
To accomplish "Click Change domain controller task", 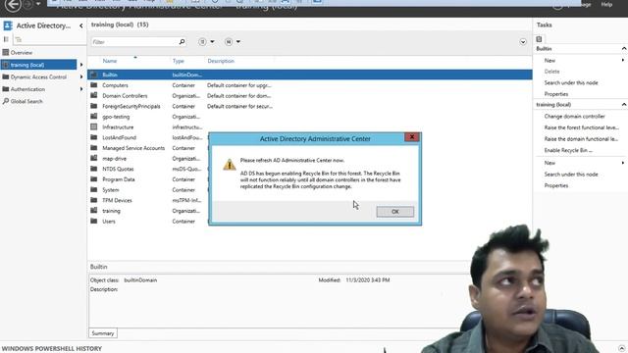I will pyautogui.click(x=574, y=116).
